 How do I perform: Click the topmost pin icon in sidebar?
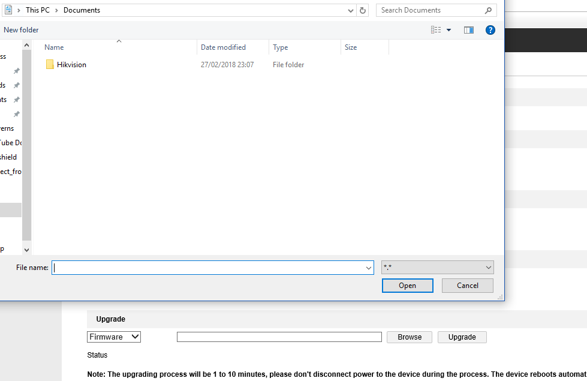point(17,71)
